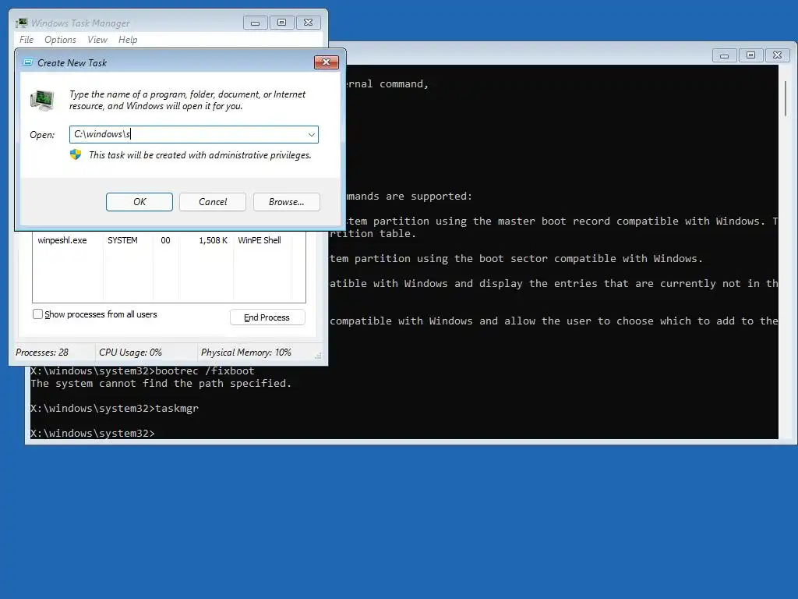Confirm the new task with OK
Image resolution: width=798 pixels, height=599 pixels.
pyautogui.click(x=139, y=202)
